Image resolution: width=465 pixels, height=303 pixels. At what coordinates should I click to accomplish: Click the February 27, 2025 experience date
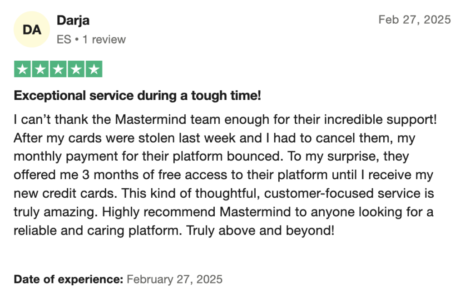pyautogui.click(x=175, y=279)
